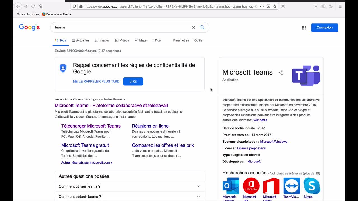The width and height of the screenshot is (358, 201).
Task: Open the Google apps grid icon
Action: click(304, 28)
